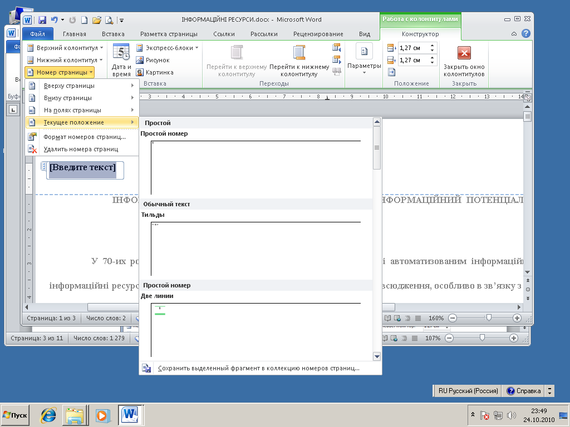Switch to Outline view in front window

(407, 318)
